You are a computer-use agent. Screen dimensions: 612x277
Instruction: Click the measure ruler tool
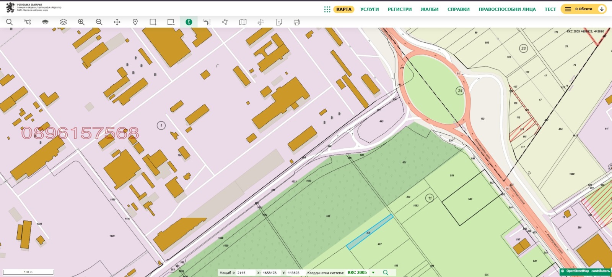point(207,22)
